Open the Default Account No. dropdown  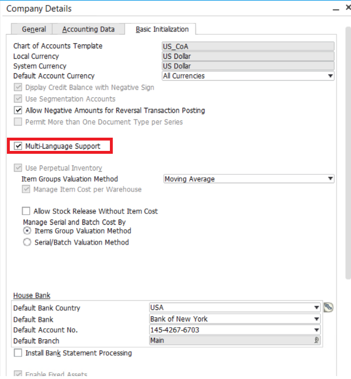[316, 330]
